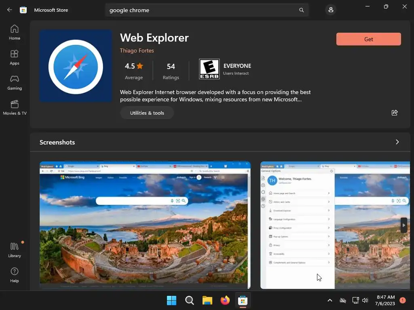Open taskbar Search
Image resolution: width=414 pixels, height=310 pixels.
pos(190,300)
